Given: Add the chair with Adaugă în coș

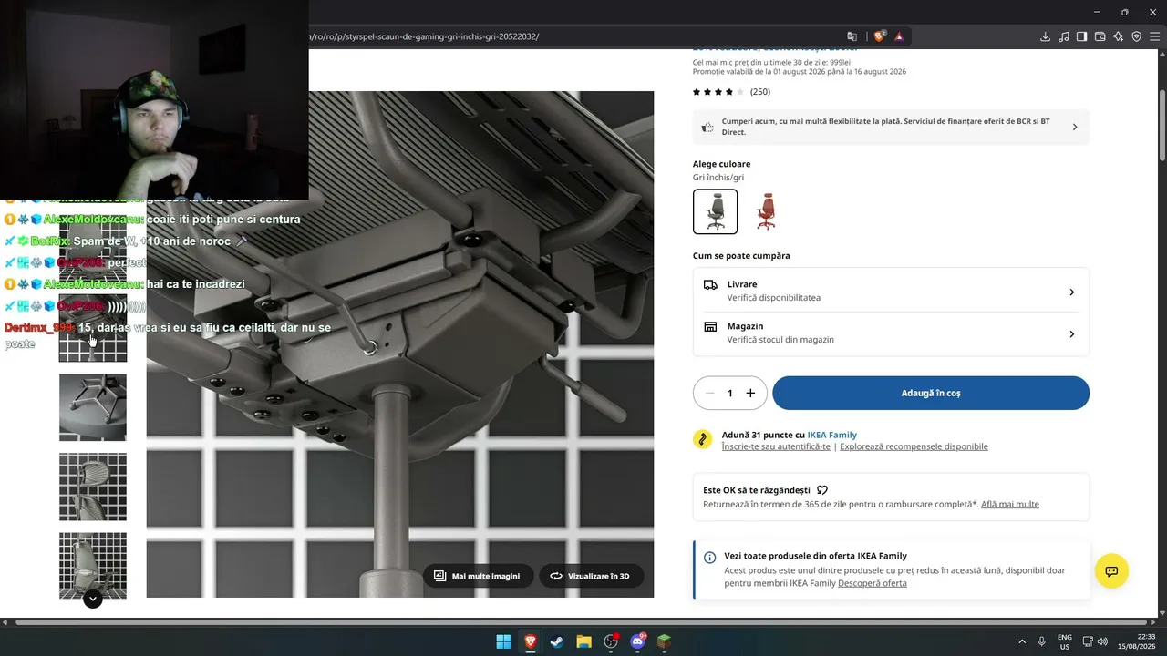Looking at the screenshot, I should [931, 393].
